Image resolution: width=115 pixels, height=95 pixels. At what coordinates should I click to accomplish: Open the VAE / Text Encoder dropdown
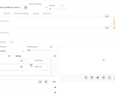pos(38,7)
